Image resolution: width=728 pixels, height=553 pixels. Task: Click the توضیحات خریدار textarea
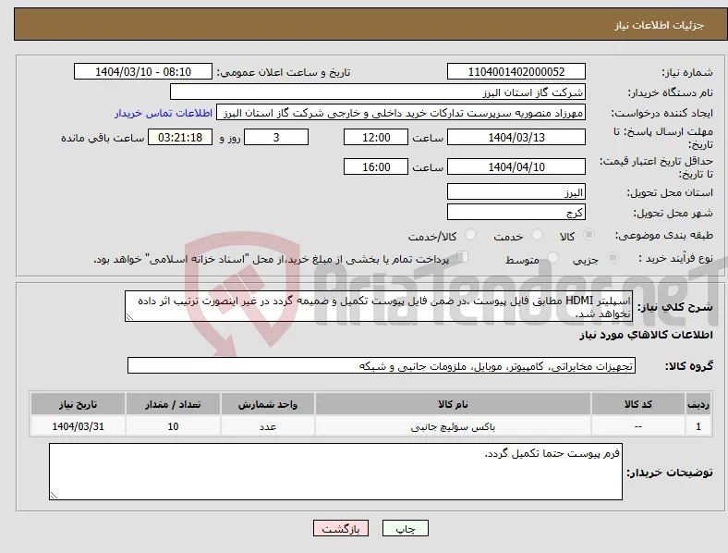pyautogui.click(x=335, y=472)
